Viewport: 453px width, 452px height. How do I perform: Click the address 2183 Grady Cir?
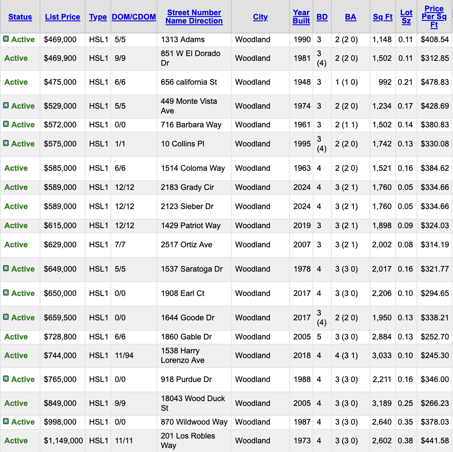coord(187,187)
